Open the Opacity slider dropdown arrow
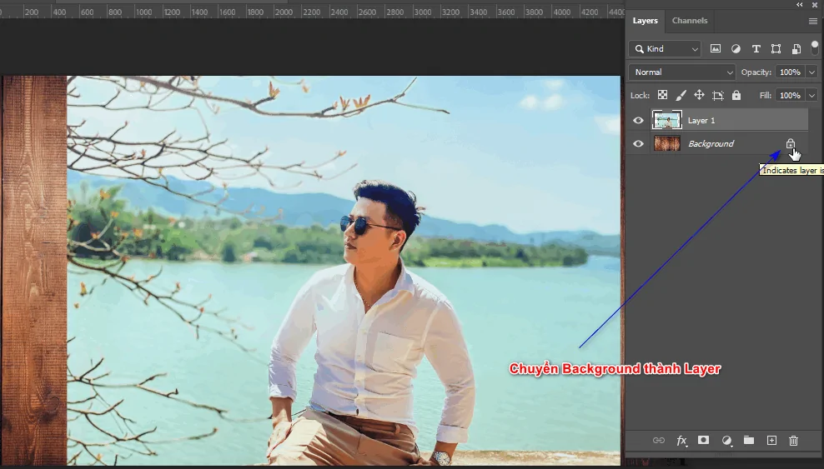The width and height of the screenshot is (824, 469). [811, 72]
